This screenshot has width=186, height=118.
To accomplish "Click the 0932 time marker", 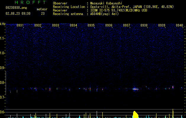I will tap(38, 25).
